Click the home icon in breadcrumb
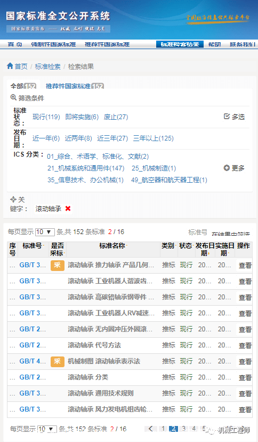 (x=10, y=66)
